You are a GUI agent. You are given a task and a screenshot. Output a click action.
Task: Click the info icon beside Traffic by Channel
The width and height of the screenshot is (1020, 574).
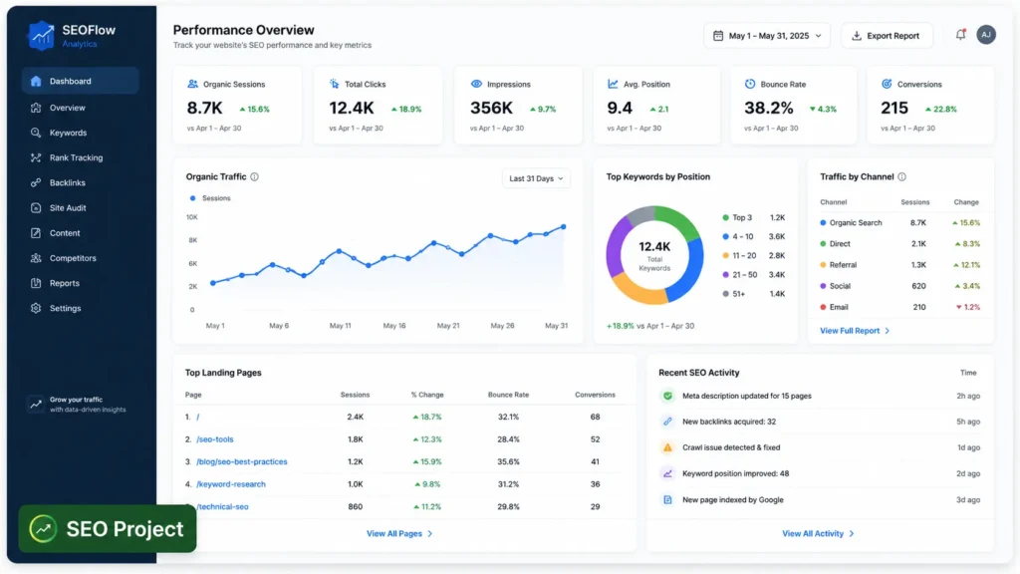901,177
